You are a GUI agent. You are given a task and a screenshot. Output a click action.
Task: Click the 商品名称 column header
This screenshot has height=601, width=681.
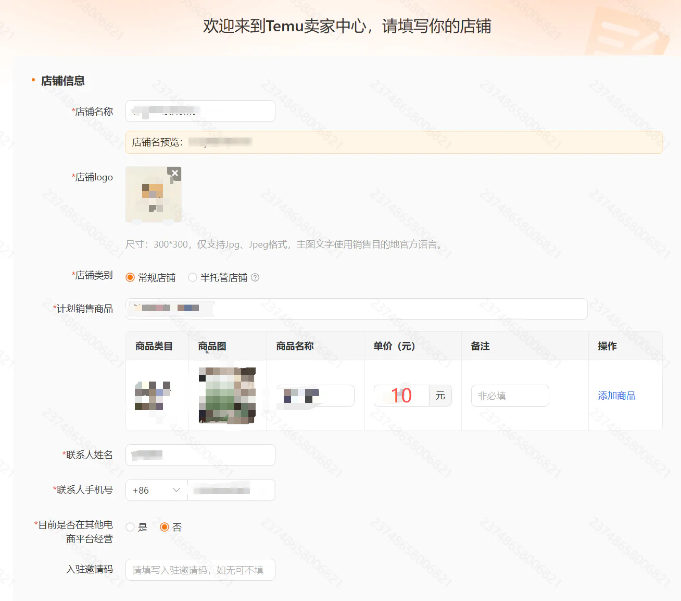(295, 346)
